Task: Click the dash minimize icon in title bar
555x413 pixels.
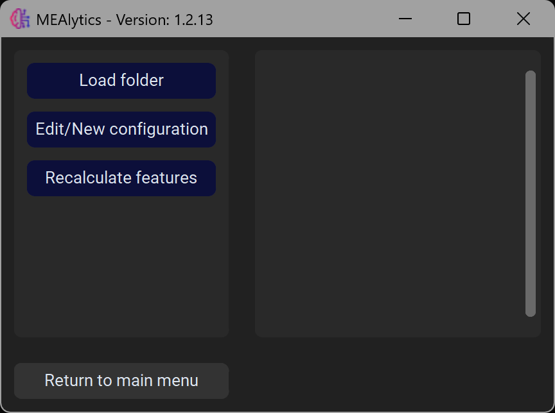Action: [405, 19]
